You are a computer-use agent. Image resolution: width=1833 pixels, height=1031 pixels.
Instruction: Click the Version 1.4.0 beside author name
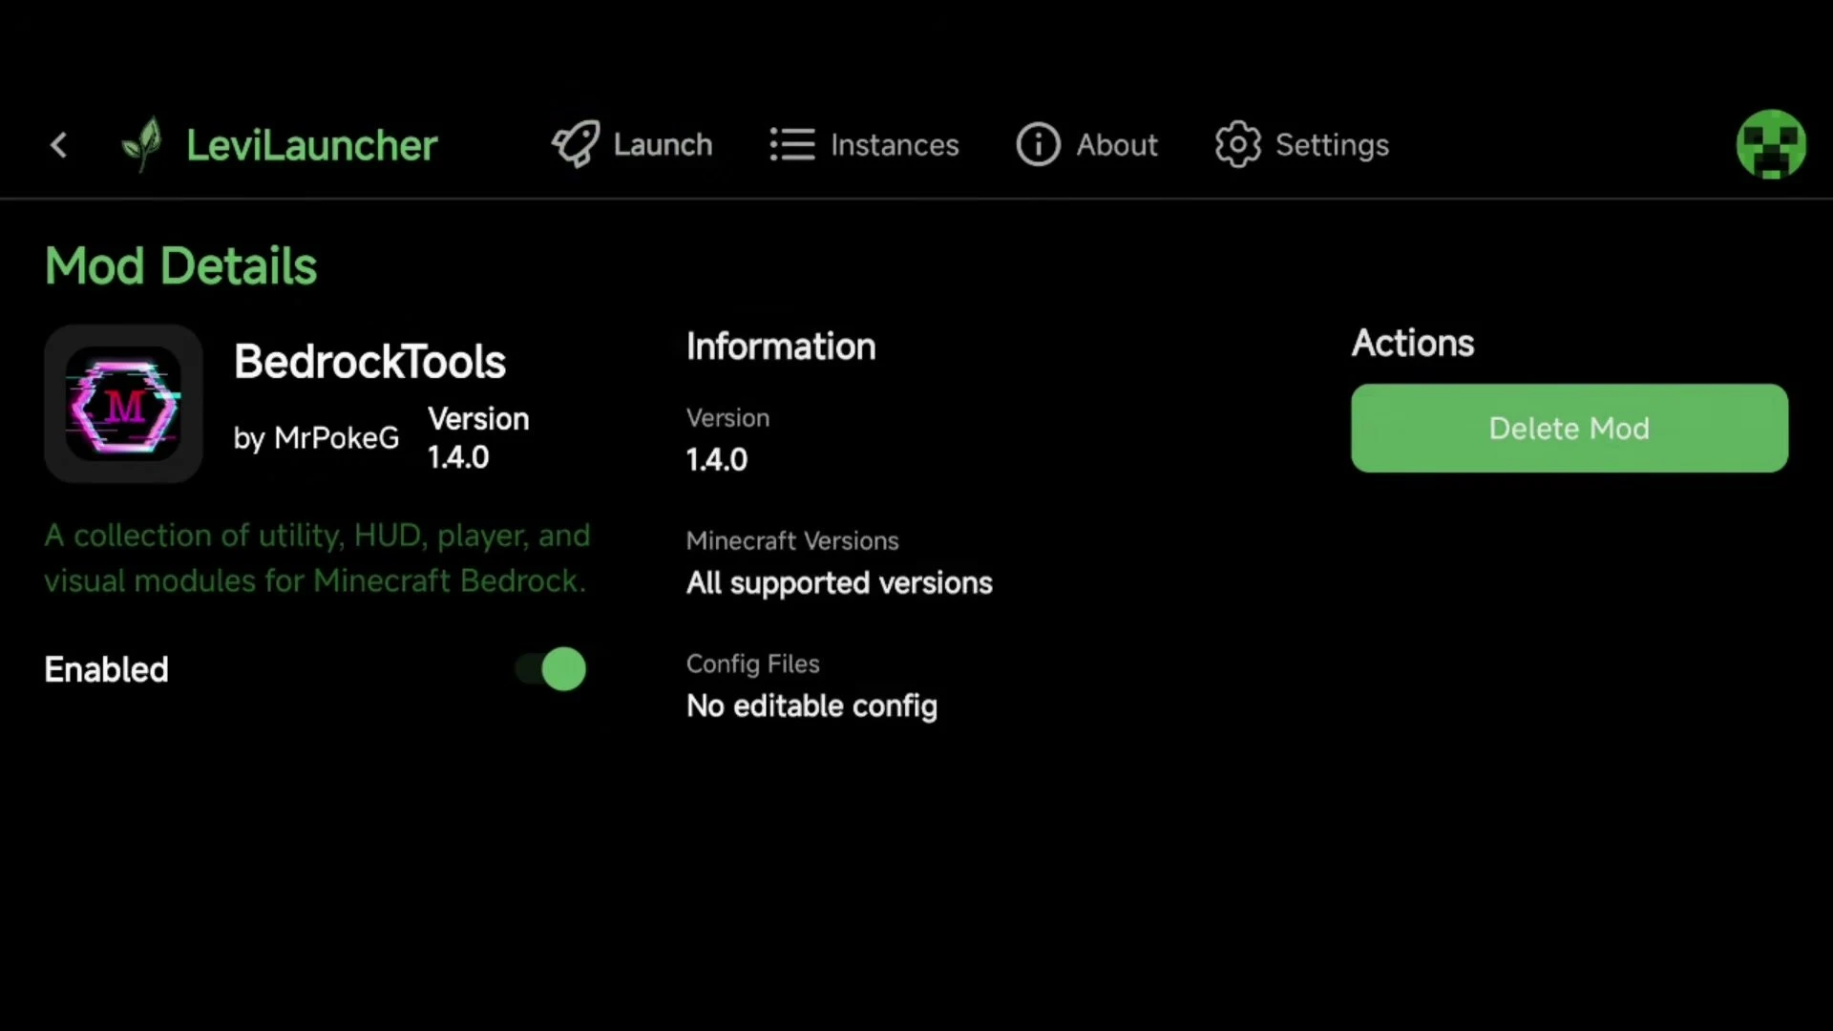point(478,438)
